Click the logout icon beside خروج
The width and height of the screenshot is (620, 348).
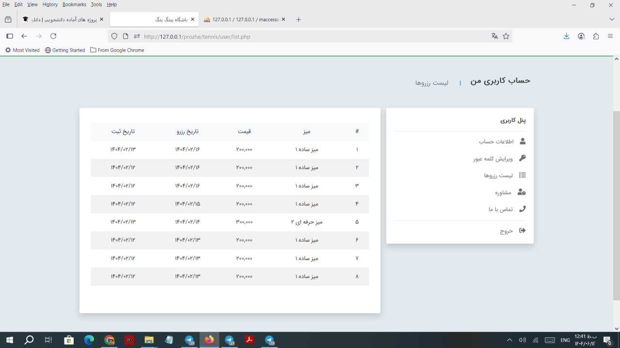522,231
